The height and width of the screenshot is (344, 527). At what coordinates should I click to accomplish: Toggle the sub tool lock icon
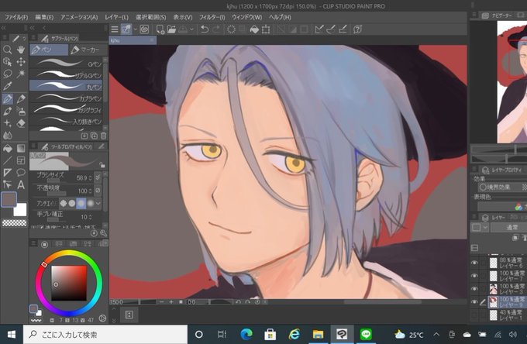click(x=102, y=164)
